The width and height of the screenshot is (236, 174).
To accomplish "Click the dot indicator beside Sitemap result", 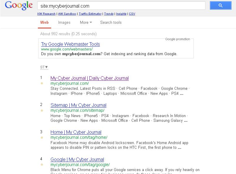I will [42, 111].
